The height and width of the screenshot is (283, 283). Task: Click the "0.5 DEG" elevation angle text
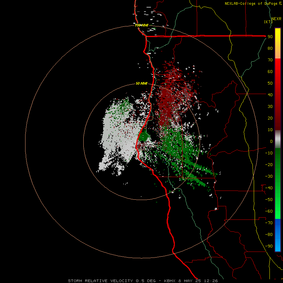[x=146, y=281]
